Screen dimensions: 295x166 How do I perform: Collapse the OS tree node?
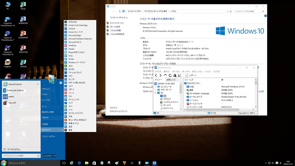pos(156,93)
